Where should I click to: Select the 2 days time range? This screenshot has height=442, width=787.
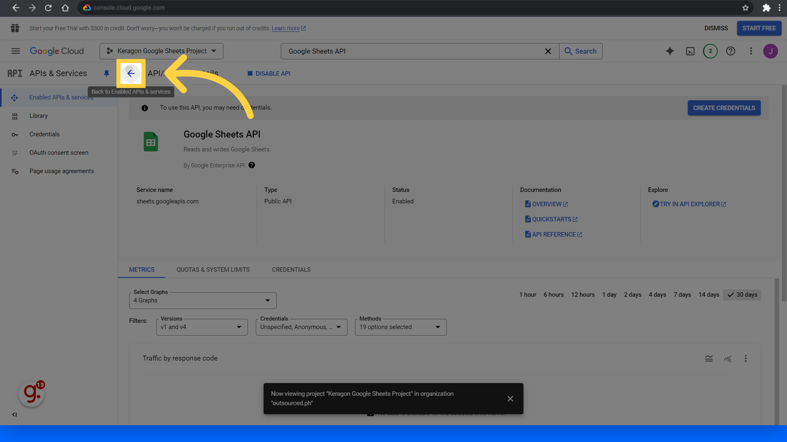coord(632,295)
